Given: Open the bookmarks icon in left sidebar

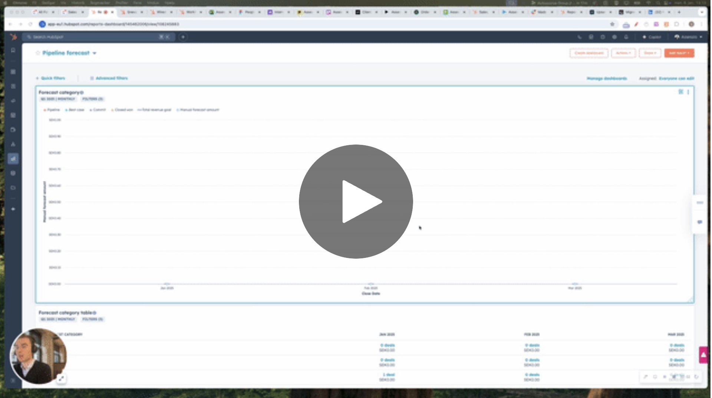Looking at the screenshot, I should (13, 50).
